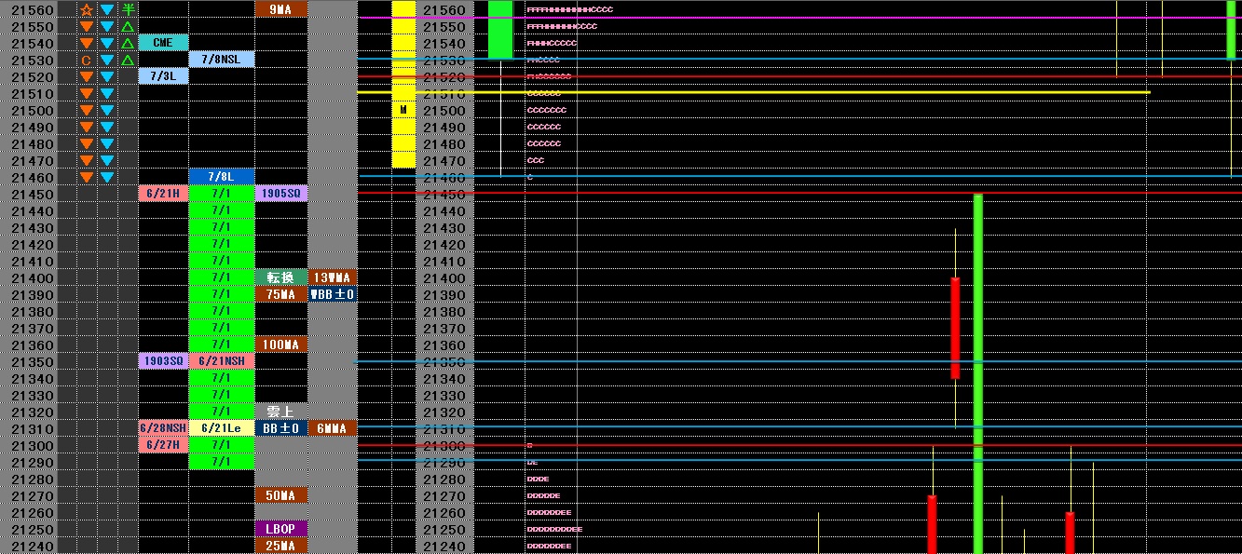This screenshot has width=1242, height=554.
Task: Select the CME label cell
Action: [163, 43]
